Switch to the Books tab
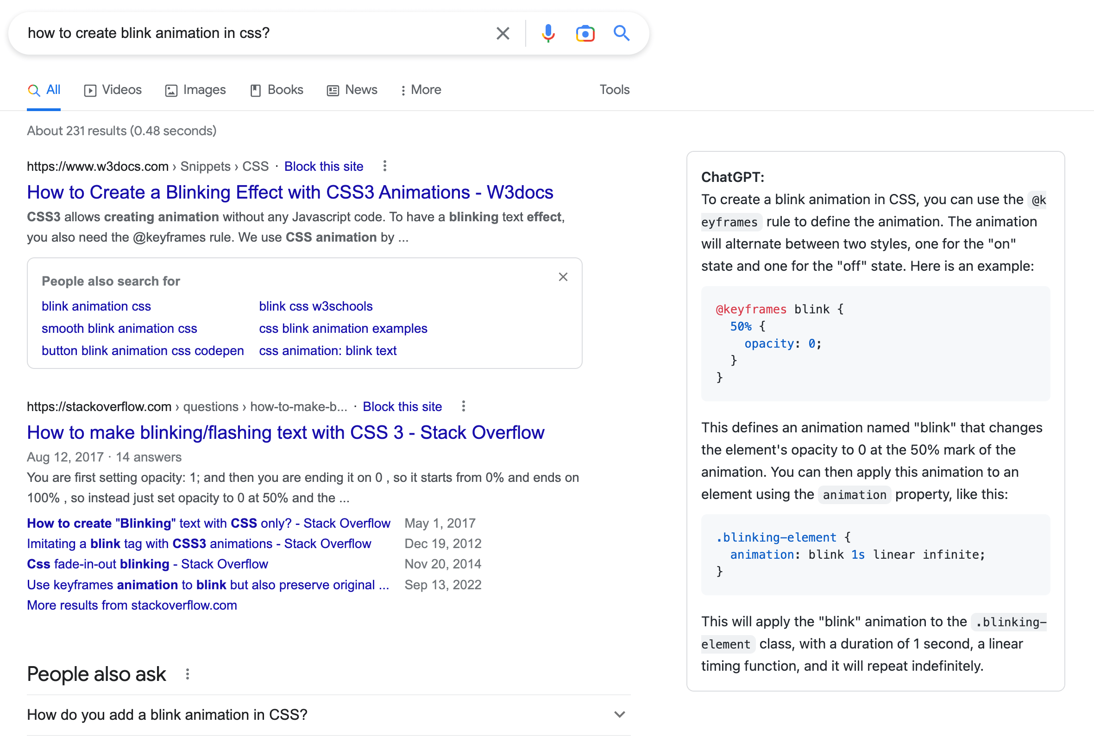1094x736 pixels. point(277,90)
